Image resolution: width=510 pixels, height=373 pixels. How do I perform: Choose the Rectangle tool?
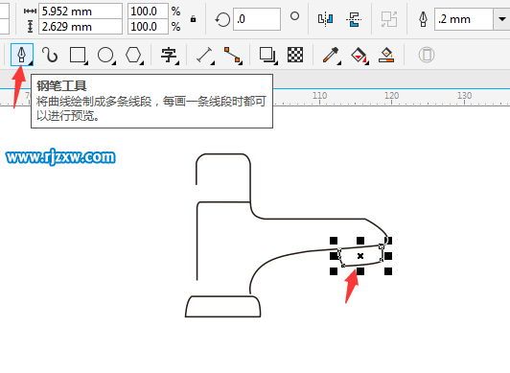tap(78, 55)
